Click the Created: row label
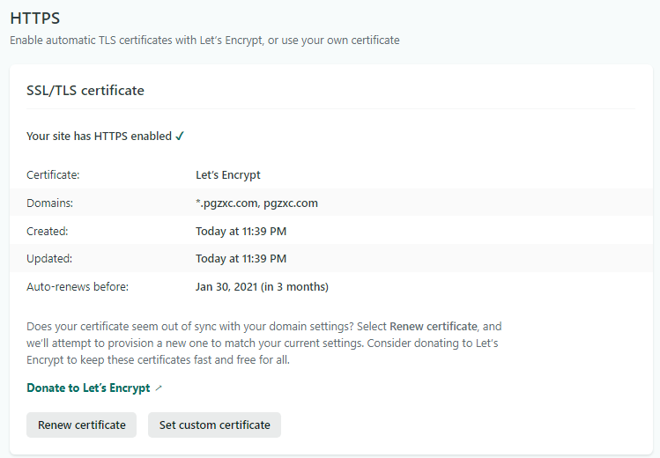The image size is (660, 458). [x=48, y=232]
